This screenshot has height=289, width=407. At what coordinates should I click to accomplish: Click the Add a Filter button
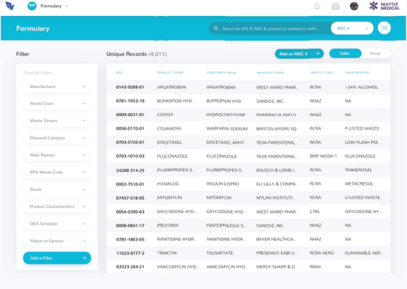pyautogui.click(x=57, y=258)
